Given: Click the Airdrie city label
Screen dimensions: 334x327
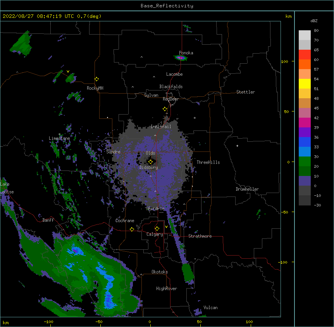Looking at the screenshot, I should 157,209.
